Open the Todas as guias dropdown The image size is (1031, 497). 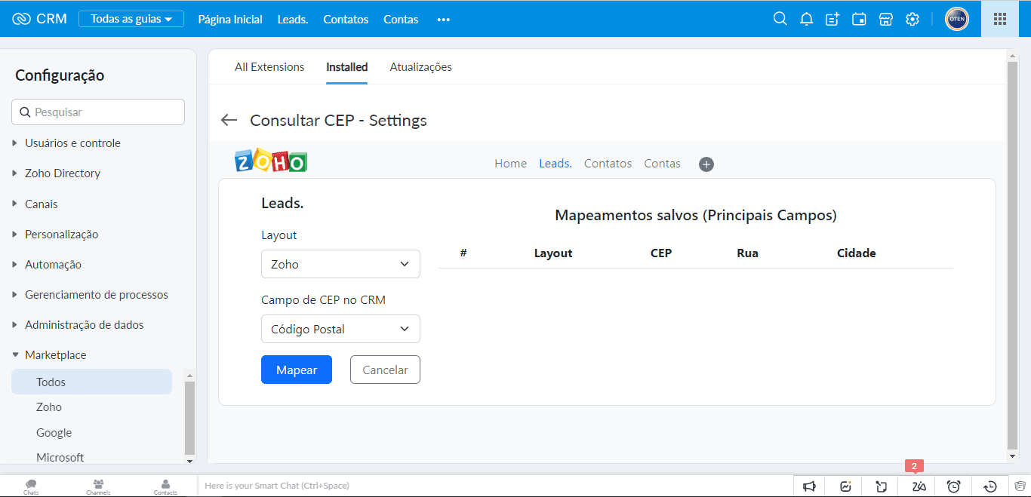[131, 19]
